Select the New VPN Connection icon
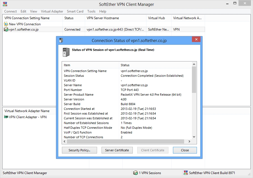Viewport: 253px width, 178px height. tap(5, 24)
